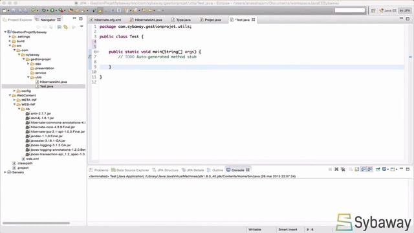Toggle Pin Console
The width and height of the screenshot is (414, 233).
(x=378, y=170)
